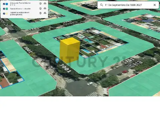Viewport: 160px width, 120px height.
Task: Uncheck the yellow superficie edificable layer checkbox
Action: [x=4, y=14]
